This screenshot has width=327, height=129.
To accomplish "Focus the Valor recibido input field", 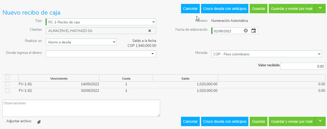I will pos(303,66).
